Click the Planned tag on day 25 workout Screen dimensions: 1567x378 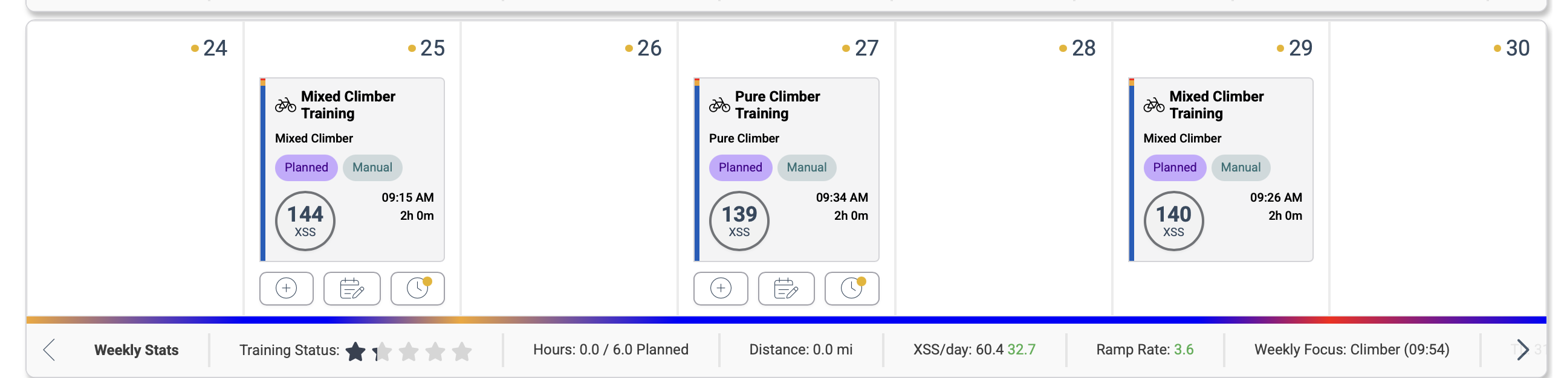306,167
